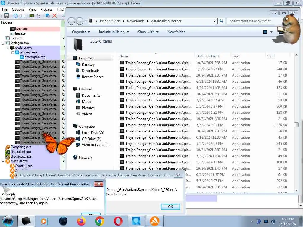303x227 pixels.
Task: Toggle the process tree view toolbar icon
Action: click(x=38, y=16)
